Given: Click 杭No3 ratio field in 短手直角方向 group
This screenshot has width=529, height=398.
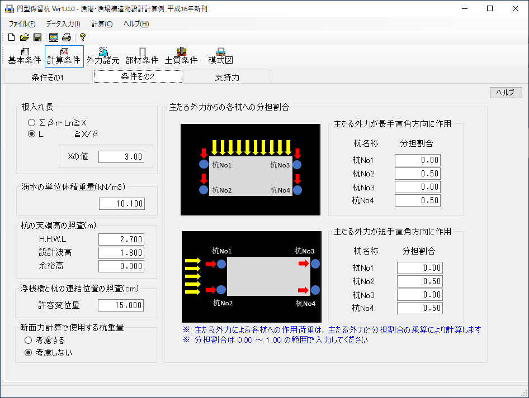Looking at the screenshot, I should [x=420, y=295].
